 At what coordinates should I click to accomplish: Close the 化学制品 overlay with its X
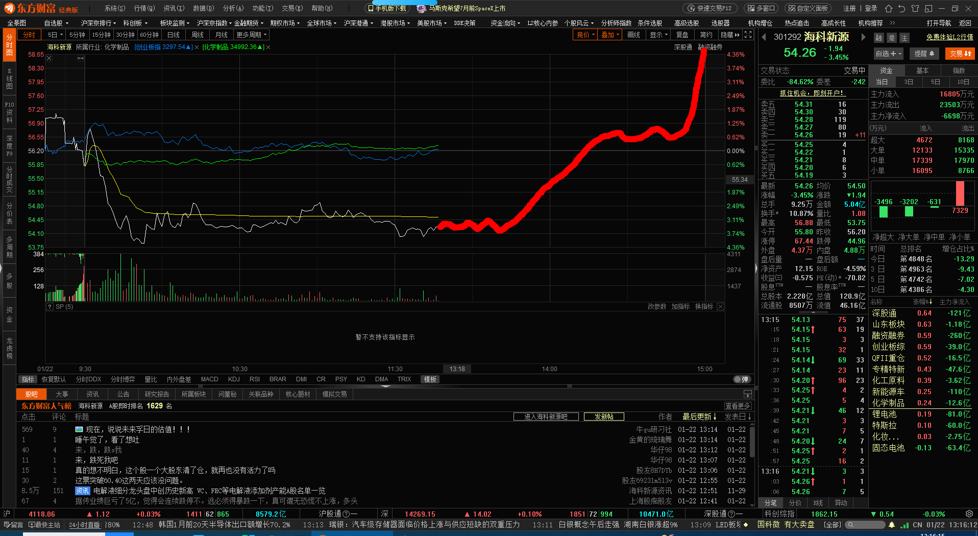pos(268,47)
